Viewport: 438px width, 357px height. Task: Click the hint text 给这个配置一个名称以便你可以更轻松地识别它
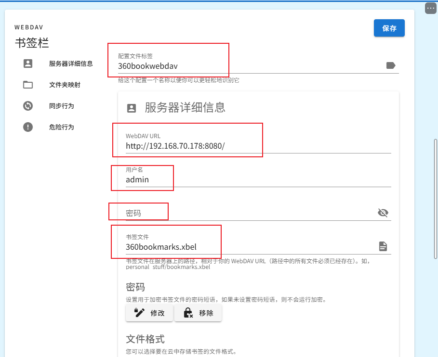[178, 80]
